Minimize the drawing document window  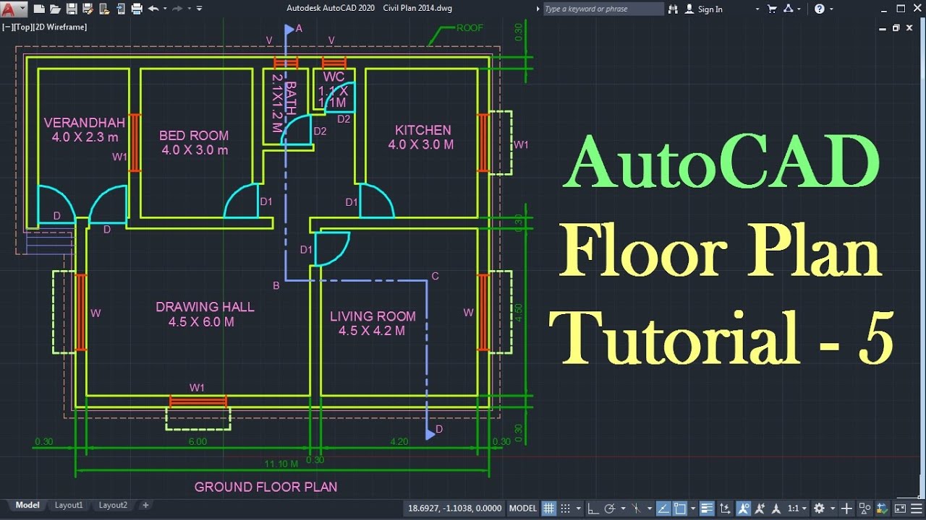(883, 27)
